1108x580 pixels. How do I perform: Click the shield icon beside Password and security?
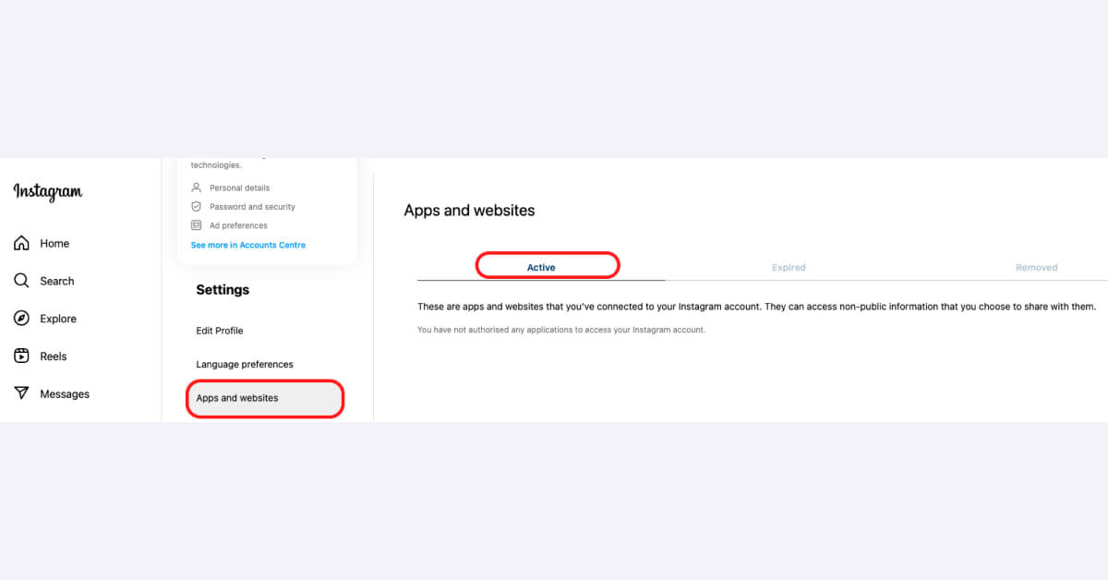click(196, 207)
